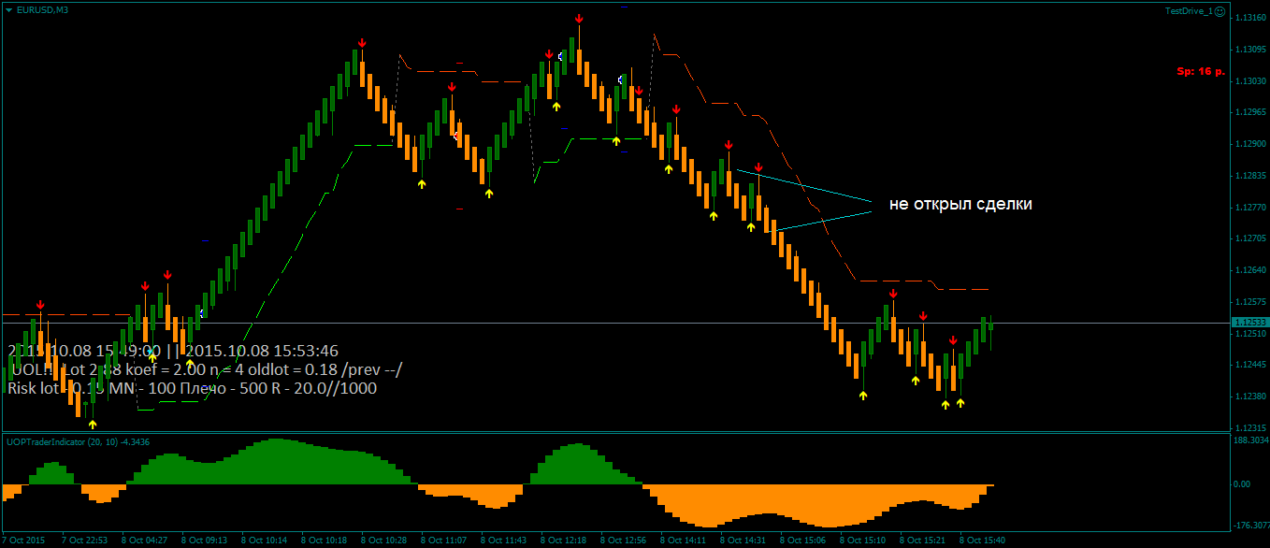
Task: Click time axis label 8 Oct 15:10
Action: (862, 541)
